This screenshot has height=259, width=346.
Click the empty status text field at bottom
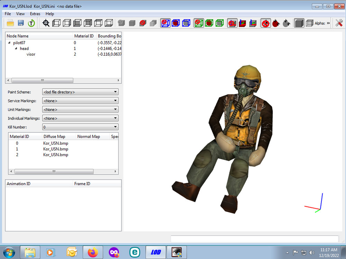[x=254, y=239]
